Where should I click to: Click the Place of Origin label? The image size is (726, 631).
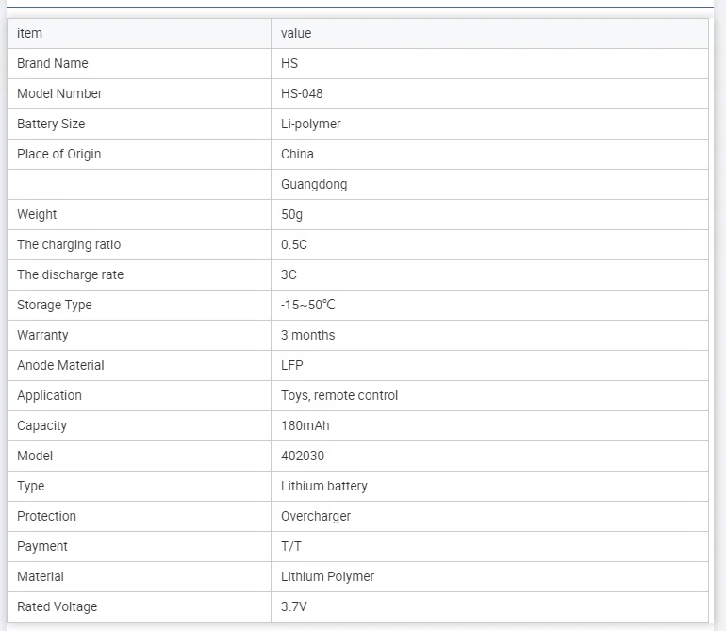(x=58, y=154)
